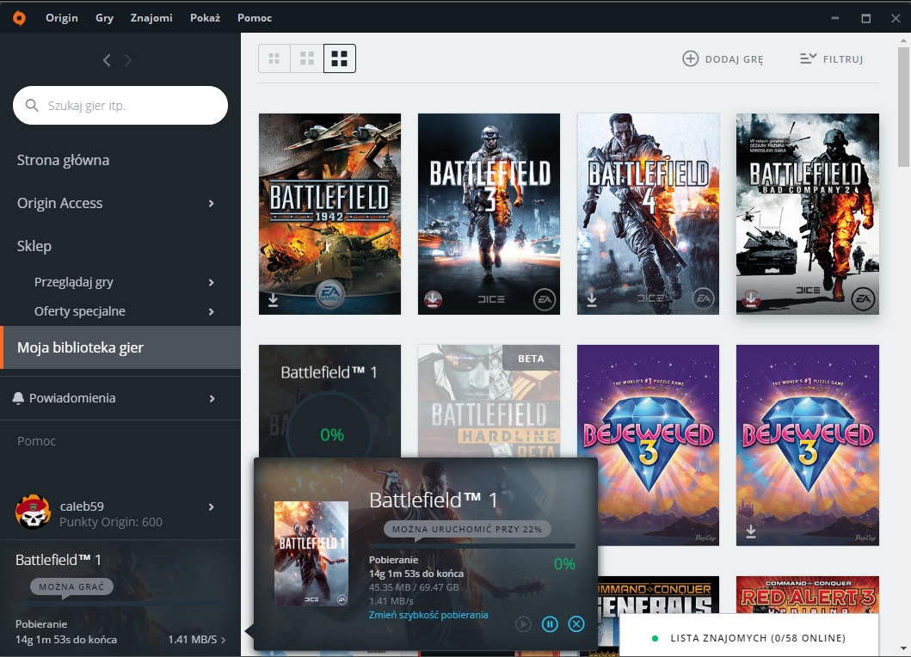Select the Battlefield Bad Company 2 cover
Screen dimensions: 911x657
808,214
